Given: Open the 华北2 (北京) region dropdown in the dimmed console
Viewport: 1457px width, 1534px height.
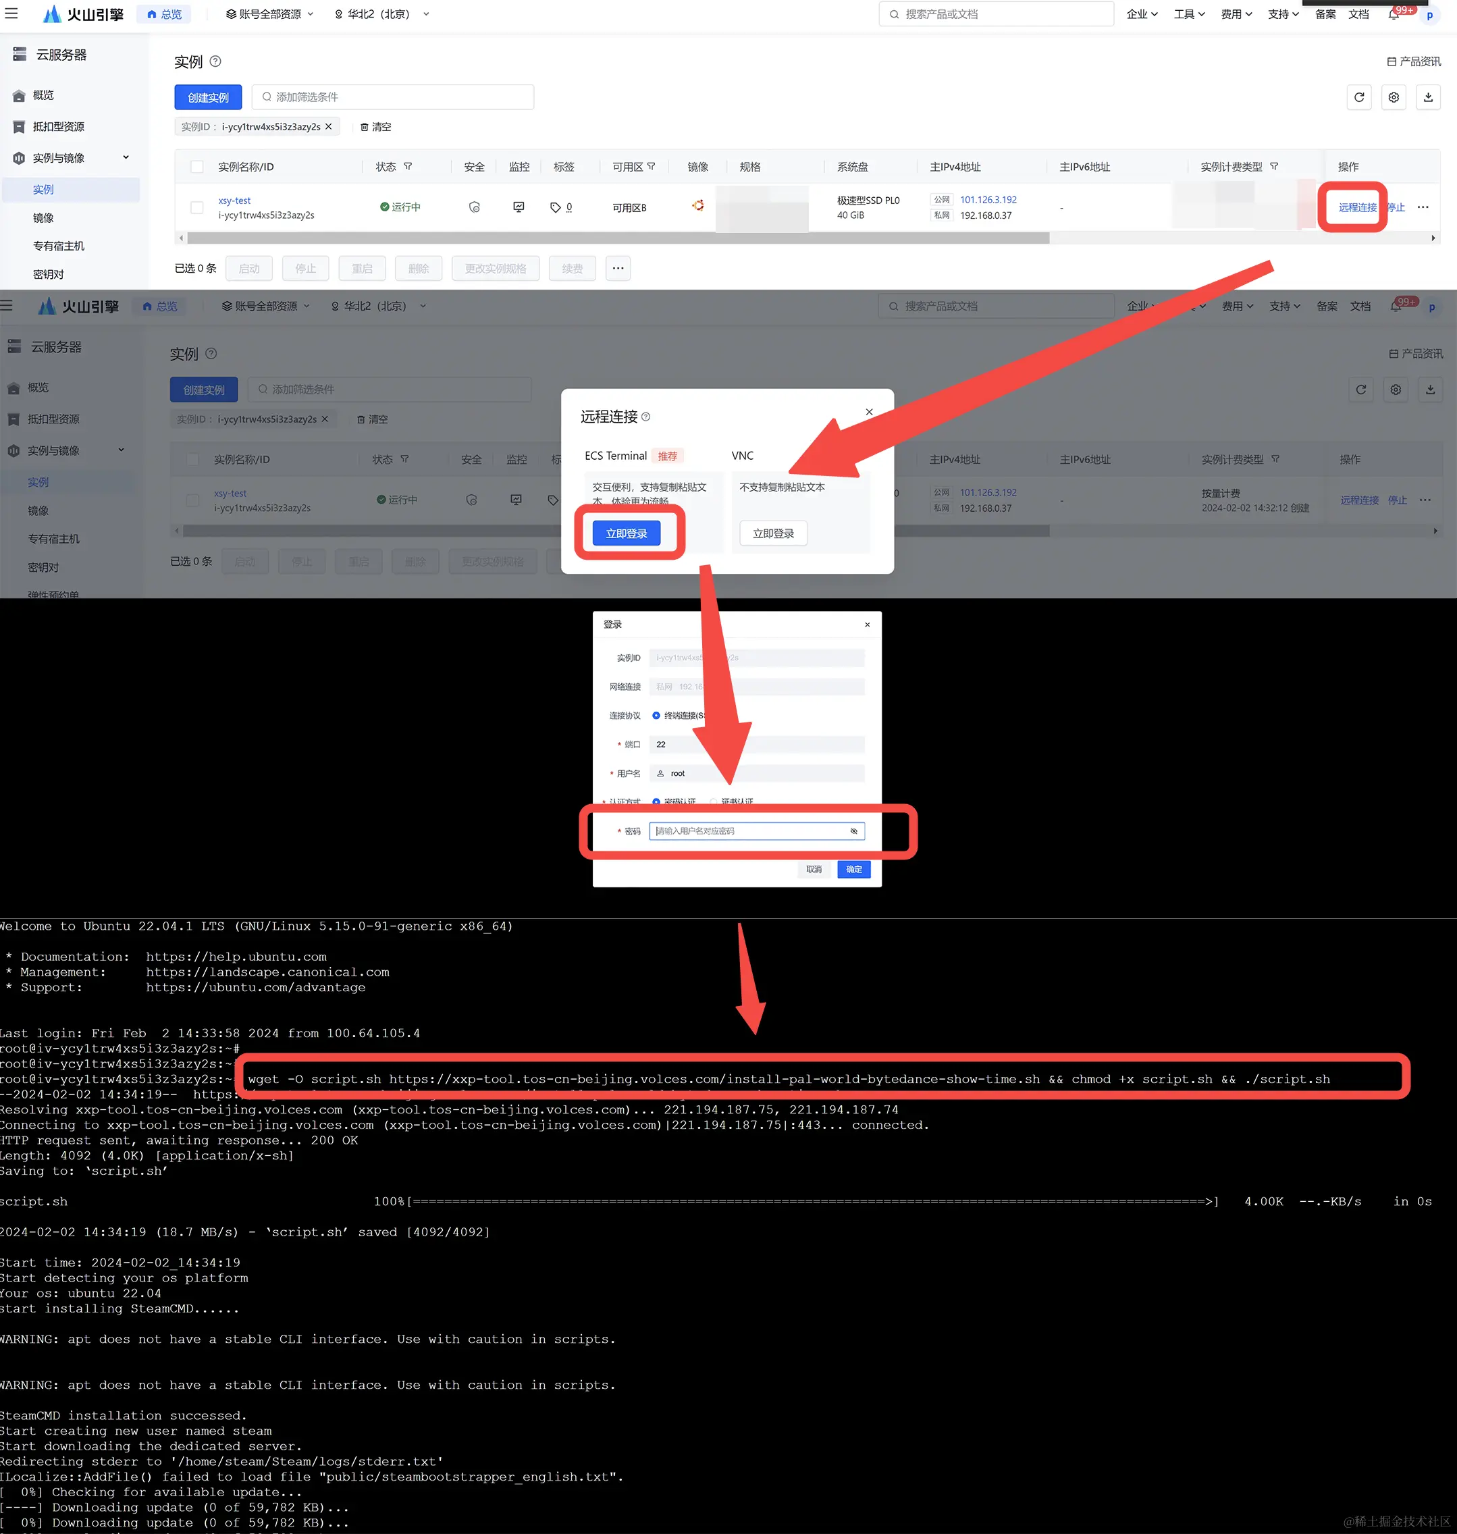Looking at the screenshot, I should (378, 306).
